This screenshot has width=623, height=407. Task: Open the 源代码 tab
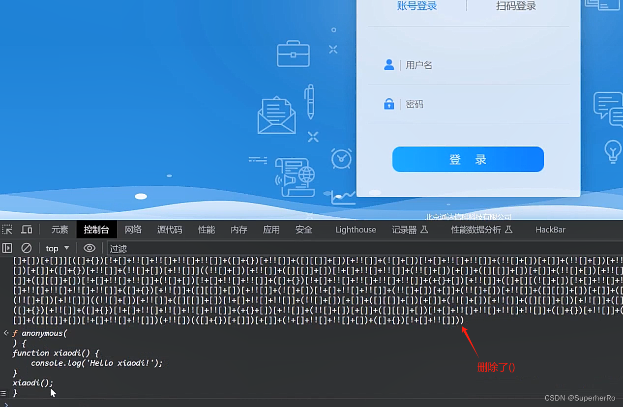coord(170,230)
